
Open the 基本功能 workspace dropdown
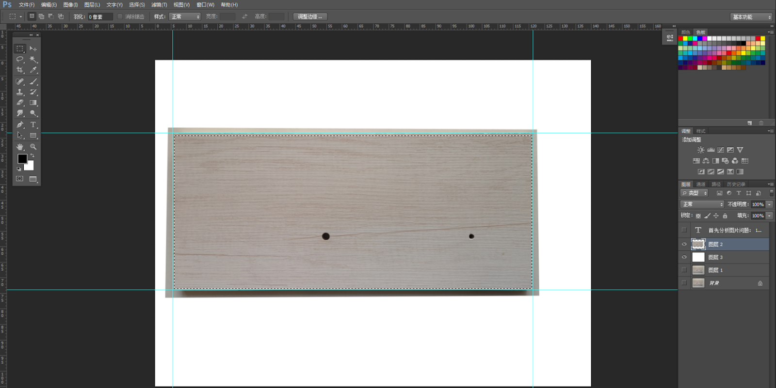(751, 17)
